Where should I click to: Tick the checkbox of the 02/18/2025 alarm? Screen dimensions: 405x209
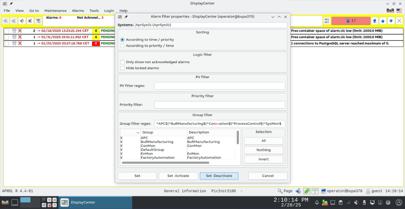tap(7, 31)
